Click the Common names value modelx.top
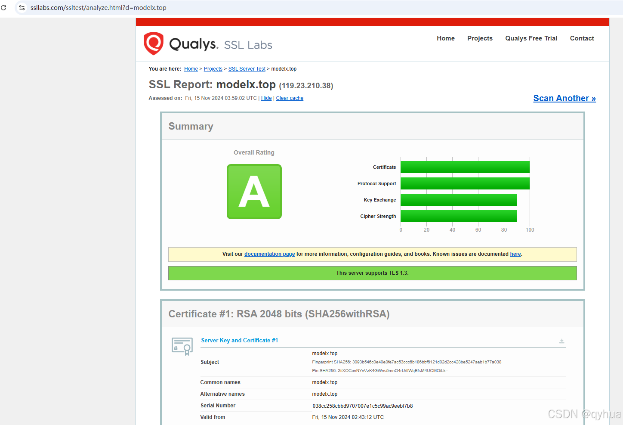The height and width of the screenshot is (425, 623). 325,382
